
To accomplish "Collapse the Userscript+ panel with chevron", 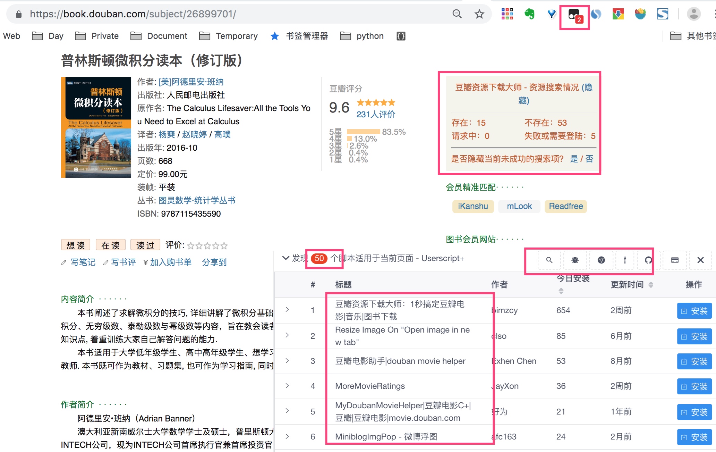I will pos(285,258).
